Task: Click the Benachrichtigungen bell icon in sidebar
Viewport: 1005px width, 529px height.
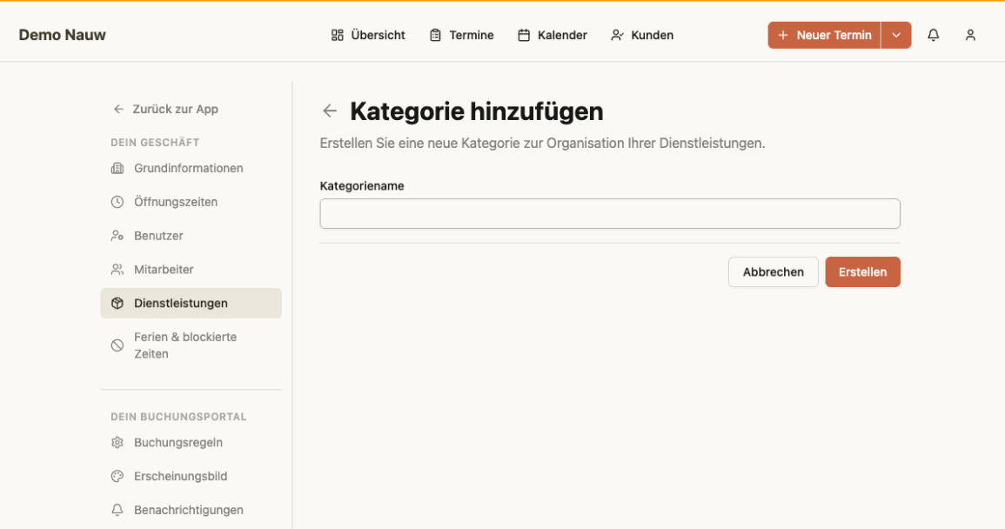Action: (117, 510)
